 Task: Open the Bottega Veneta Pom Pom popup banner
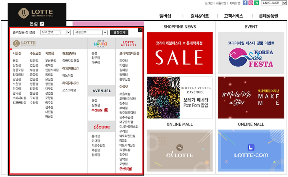[x=180, y=97]
